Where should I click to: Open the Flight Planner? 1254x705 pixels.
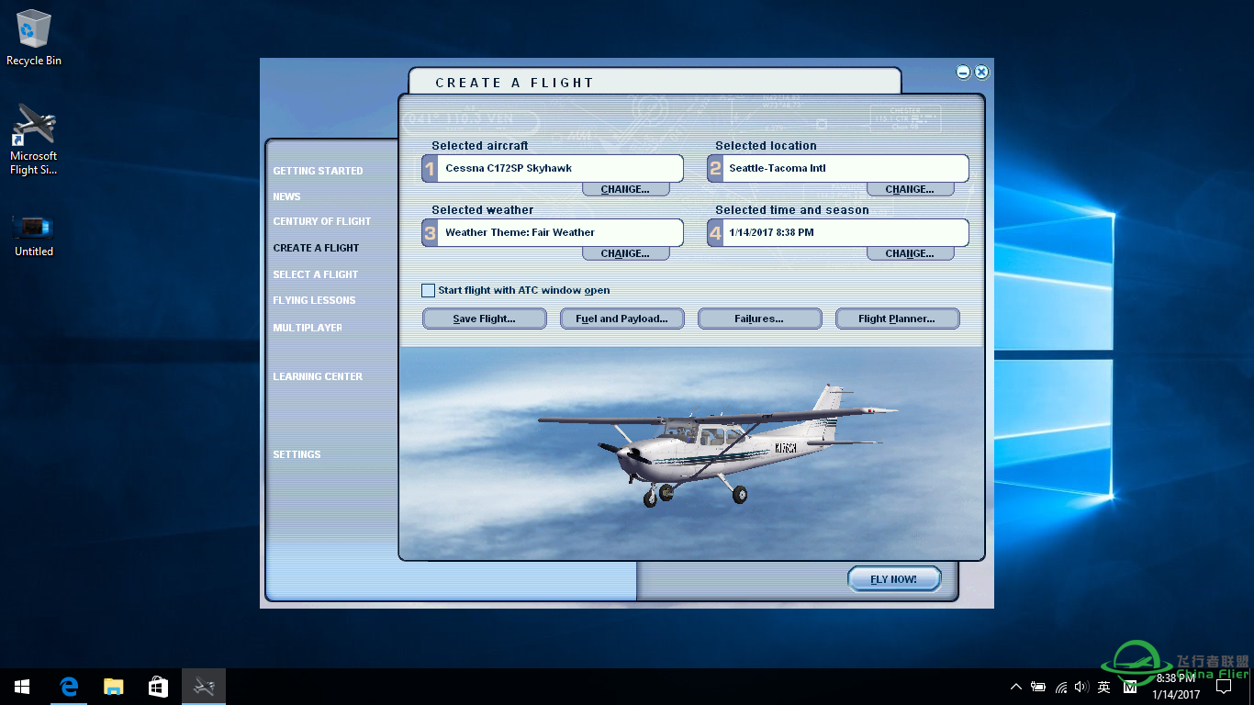897,319
